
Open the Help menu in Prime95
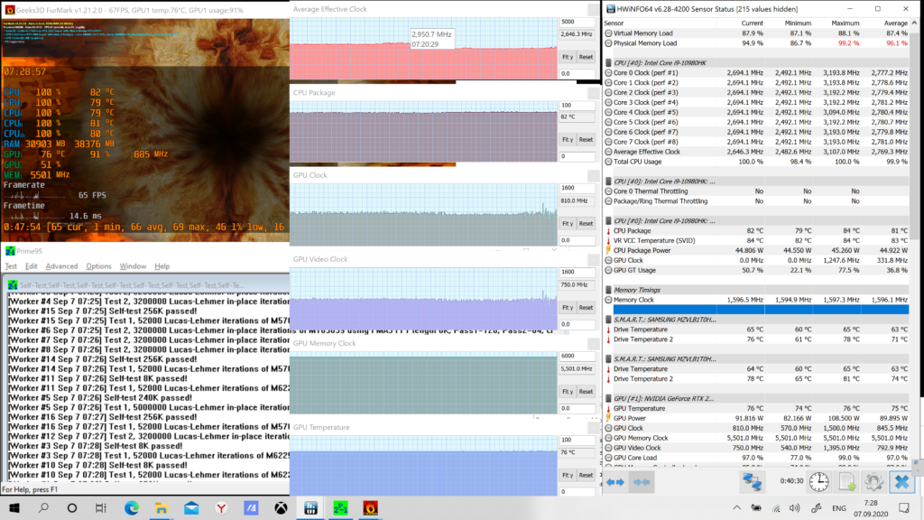(162, 266)
